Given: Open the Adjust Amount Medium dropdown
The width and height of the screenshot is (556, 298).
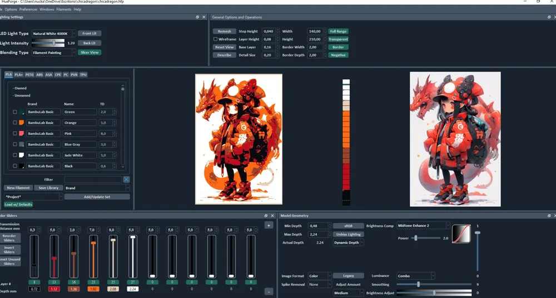Looking at the screenshot, I should 348,292.
